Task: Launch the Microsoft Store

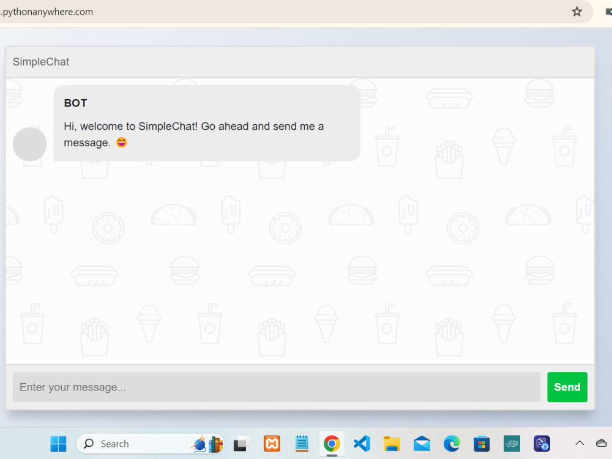Action: (x=482, y=443)
